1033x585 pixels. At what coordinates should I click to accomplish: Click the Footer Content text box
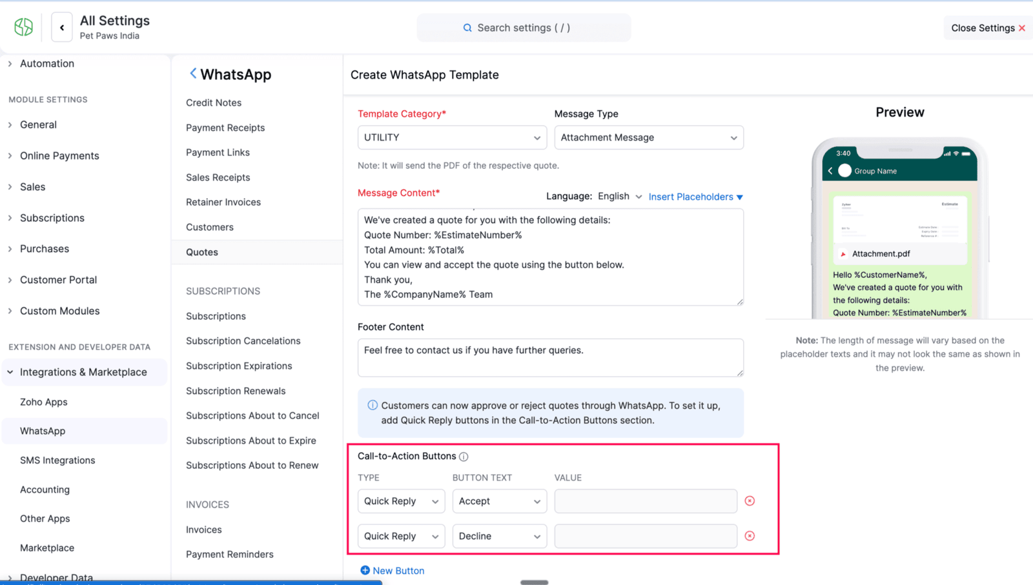pyautogui.click(x=550, y=357)
